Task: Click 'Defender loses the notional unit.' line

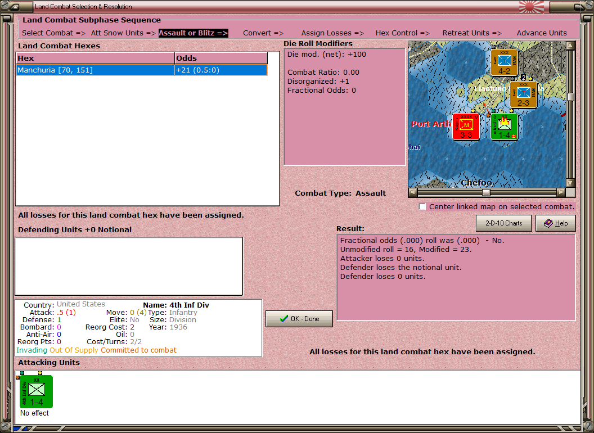Action: pyautogui.click(x=401, y=268)
